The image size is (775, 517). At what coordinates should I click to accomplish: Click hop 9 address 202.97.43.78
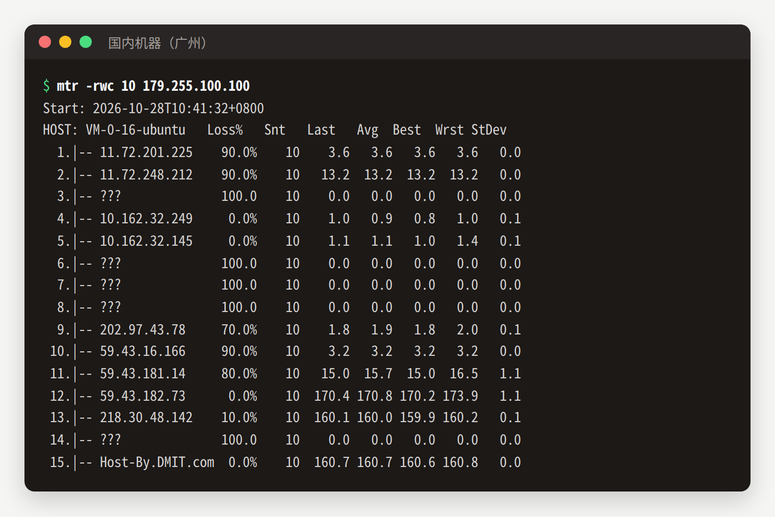[x=143, y=330]
